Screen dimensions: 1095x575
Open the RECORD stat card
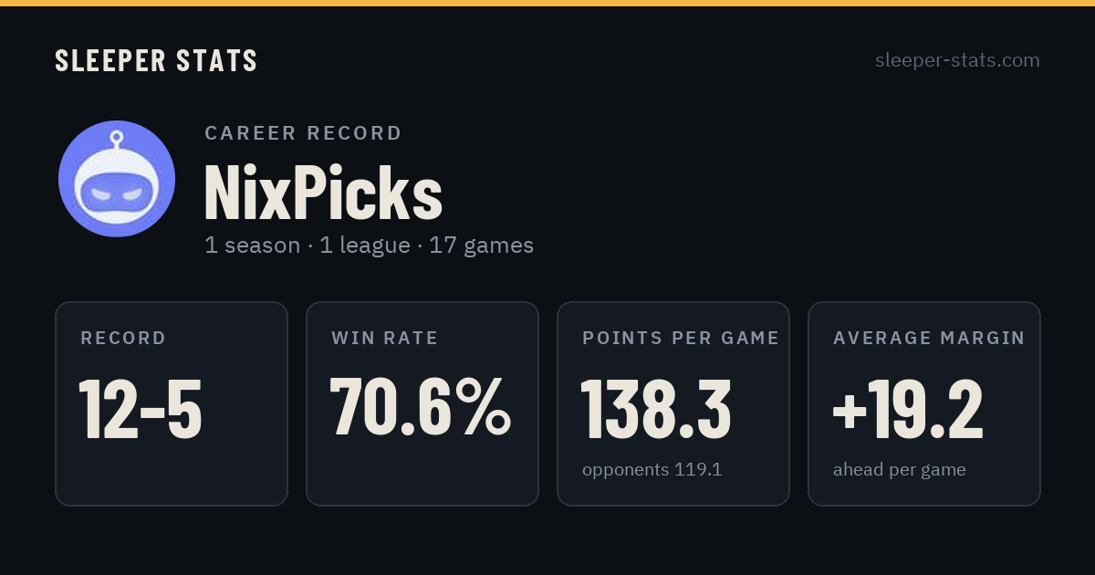172,403
